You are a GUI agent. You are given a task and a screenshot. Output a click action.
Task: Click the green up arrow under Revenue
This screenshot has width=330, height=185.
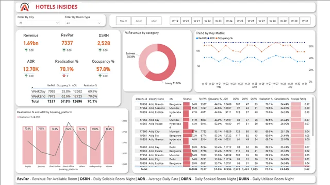click(26, 50)
